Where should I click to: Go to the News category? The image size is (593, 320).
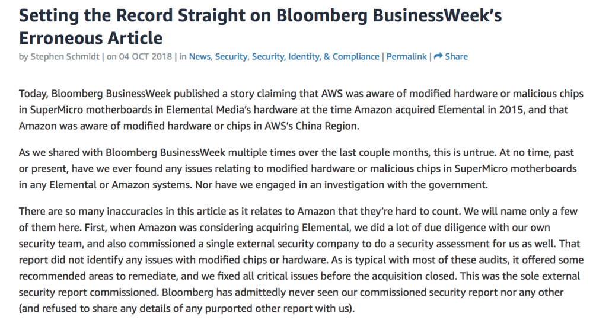pyautogui.click(x=200, y=57)
